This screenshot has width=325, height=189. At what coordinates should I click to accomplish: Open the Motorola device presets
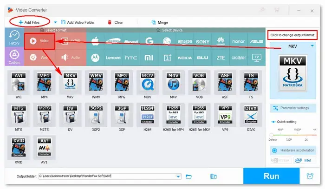(95, 58)
